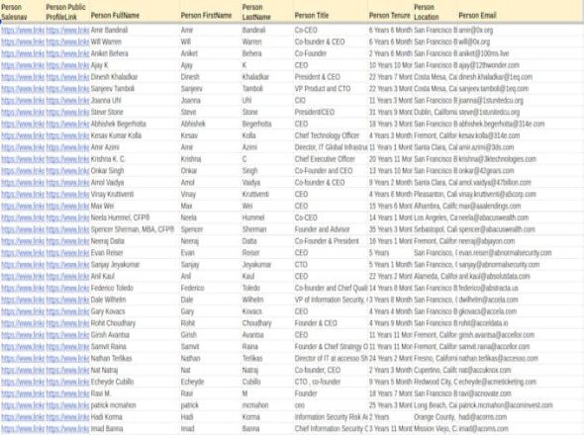Select the email cell "neeraj@abjayon.com"

pos(486,241)
